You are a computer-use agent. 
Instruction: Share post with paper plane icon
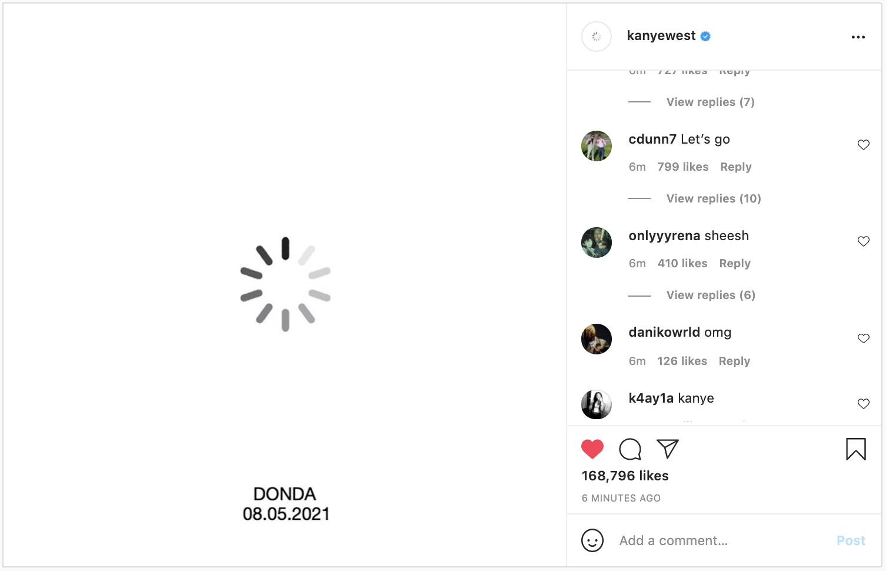coord(668,449)
